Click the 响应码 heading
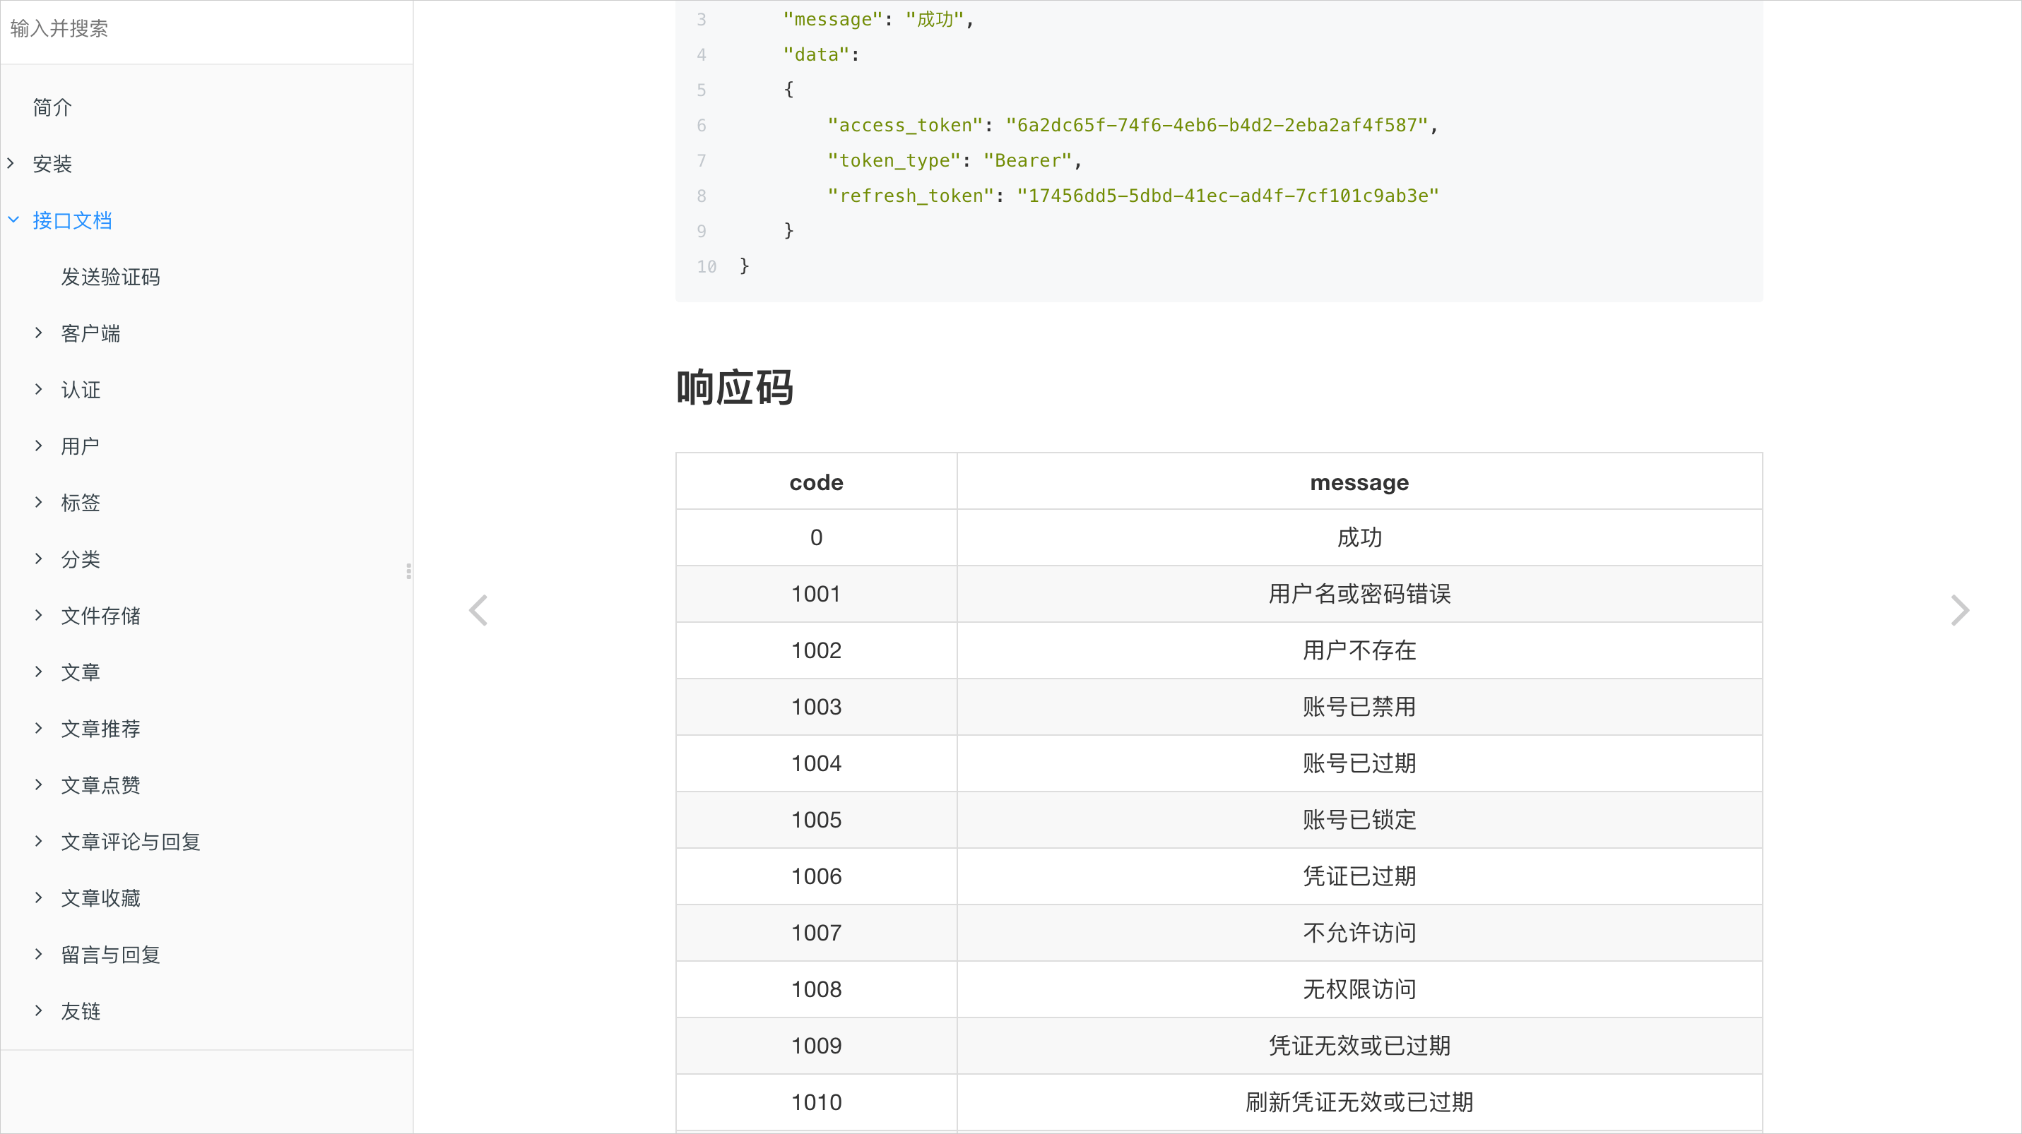The width and height of the screenshot is (2022, 1134). point(735,388)
